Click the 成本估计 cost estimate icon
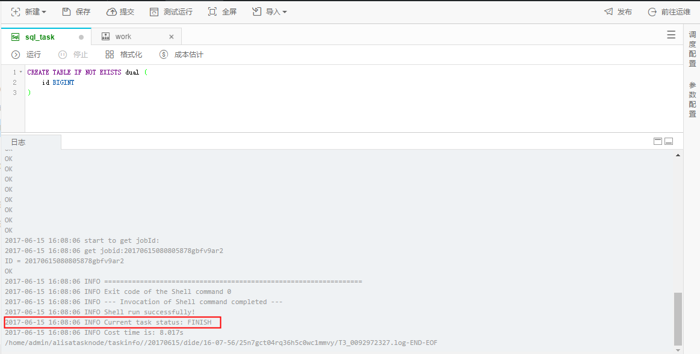Viewport: 700px width, 354px height. [164, 55]
